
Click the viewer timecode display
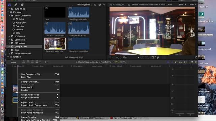(150, 57)
